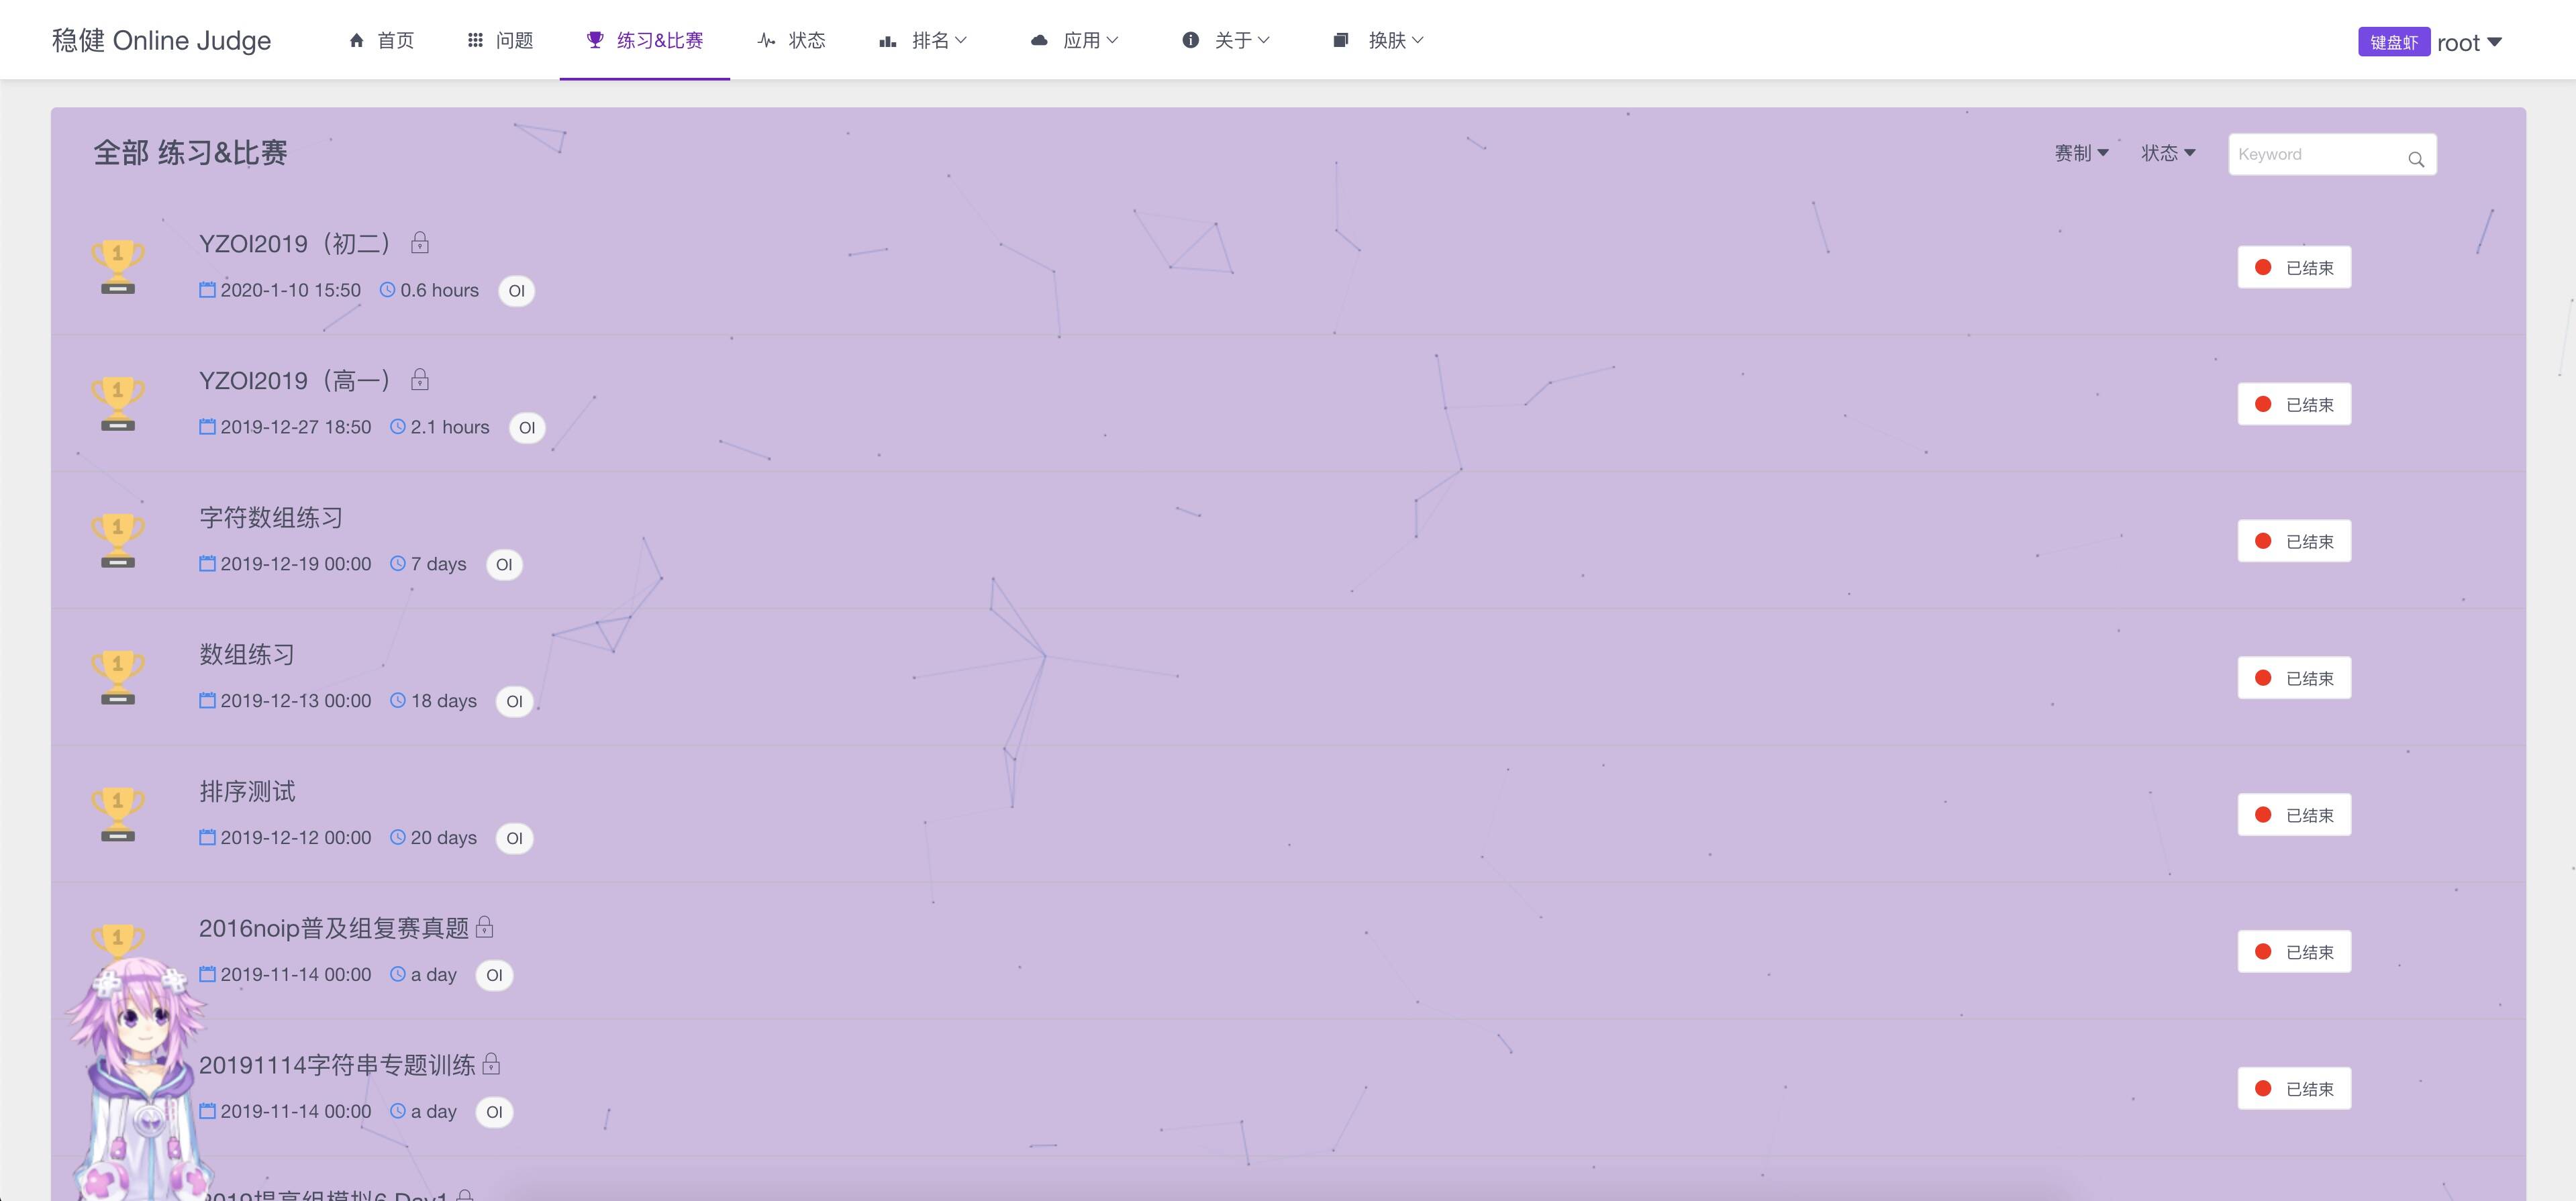This screenshot has height=1201, width=2576.
Task: Click the trophy icon for 排序测试
Action: 118,814
